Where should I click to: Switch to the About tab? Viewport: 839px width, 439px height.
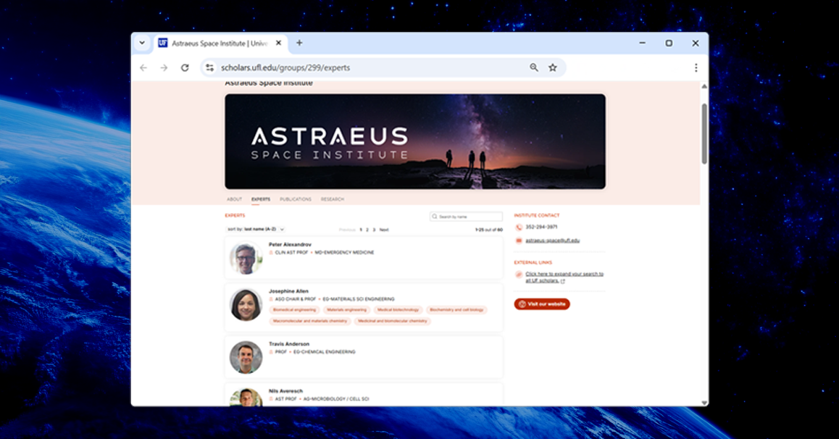click(x=234, y=199)
